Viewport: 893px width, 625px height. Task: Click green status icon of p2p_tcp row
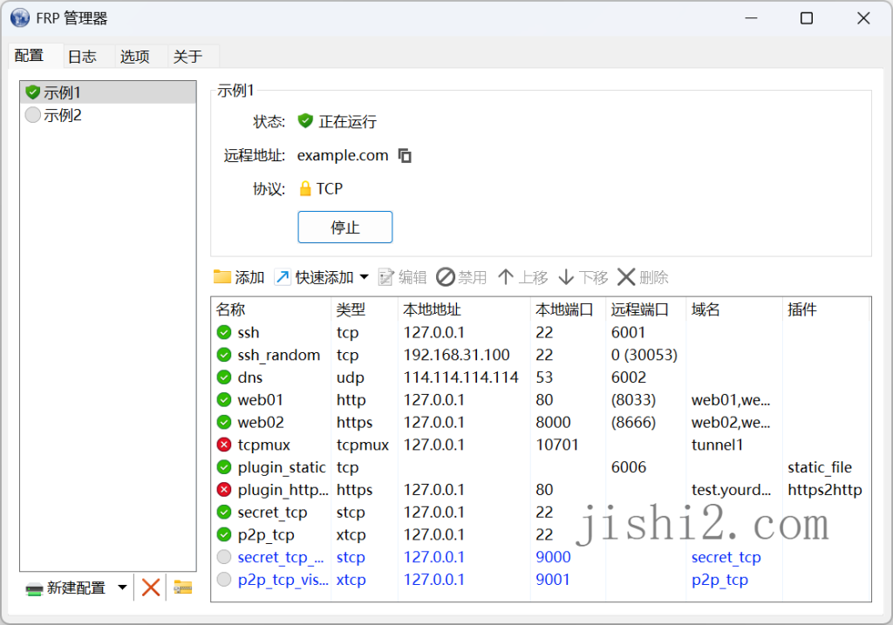click(x=224, y=534)
